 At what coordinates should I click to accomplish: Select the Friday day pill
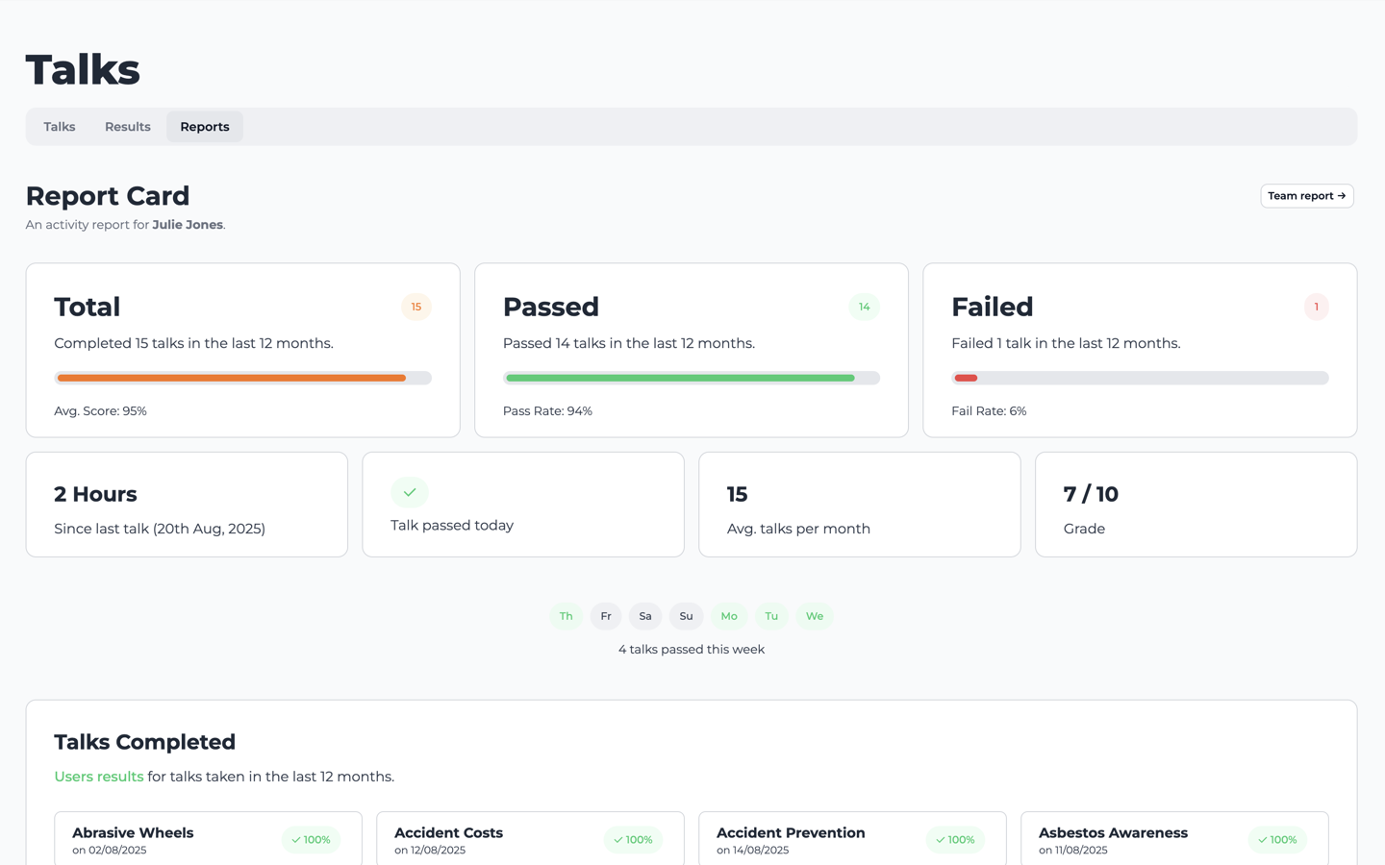(x=606, y=616)
